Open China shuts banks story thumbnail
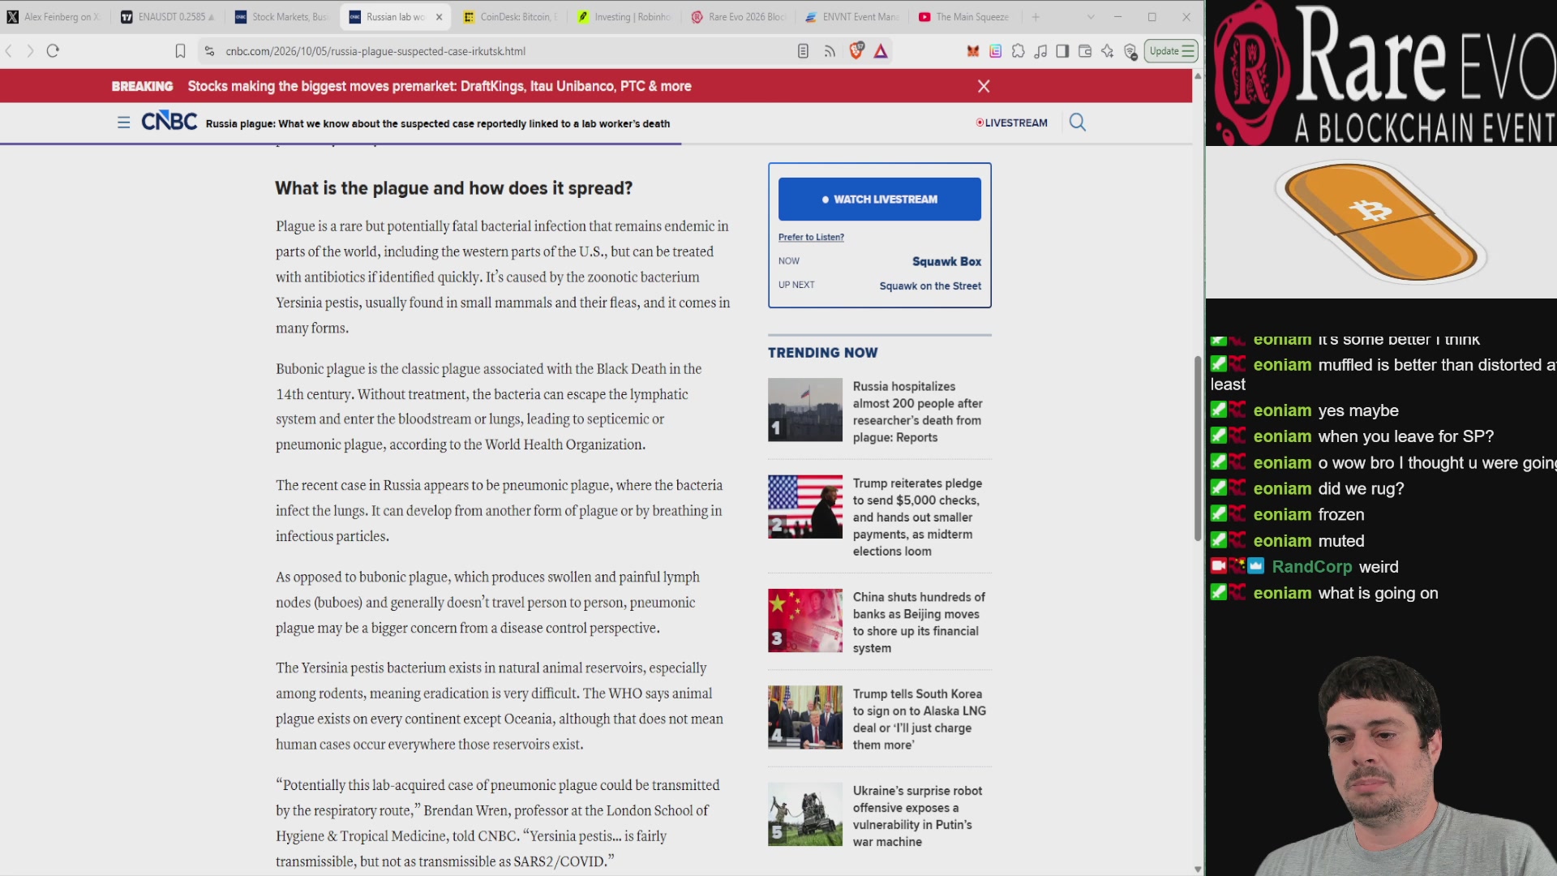 point(805,620)
